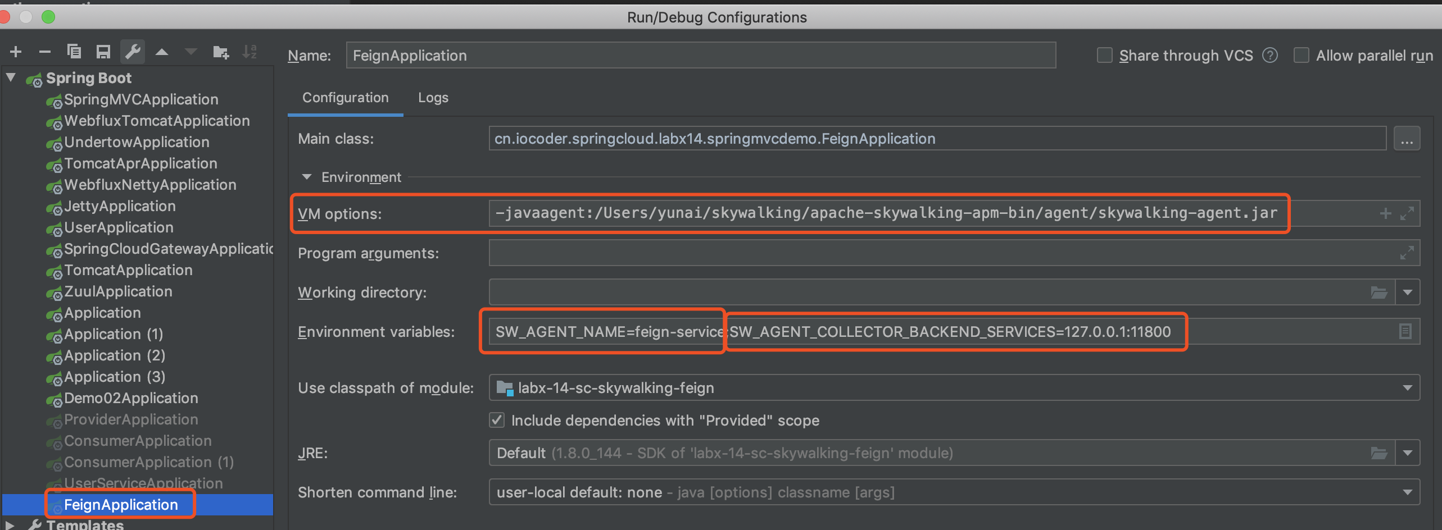
Task: Select SpringCloudGatewayApplication configuration
Action: 169,249
